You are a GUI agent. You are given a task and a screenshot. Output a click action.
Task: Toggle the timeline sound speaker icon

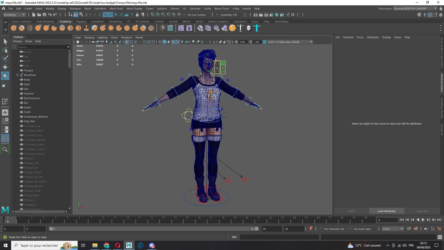pyautogui.click(x=426, y=229)
